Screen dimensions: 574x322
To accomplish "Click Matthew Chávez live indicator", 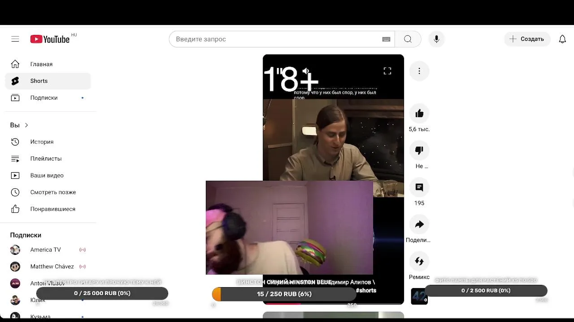I will pos(83,267).
